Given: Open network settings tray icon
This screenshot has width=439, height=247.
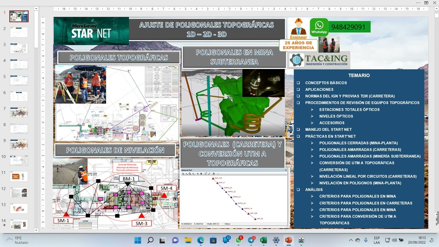Looking at the screenshot, I should pyautogui.click(x=388, y=240).
